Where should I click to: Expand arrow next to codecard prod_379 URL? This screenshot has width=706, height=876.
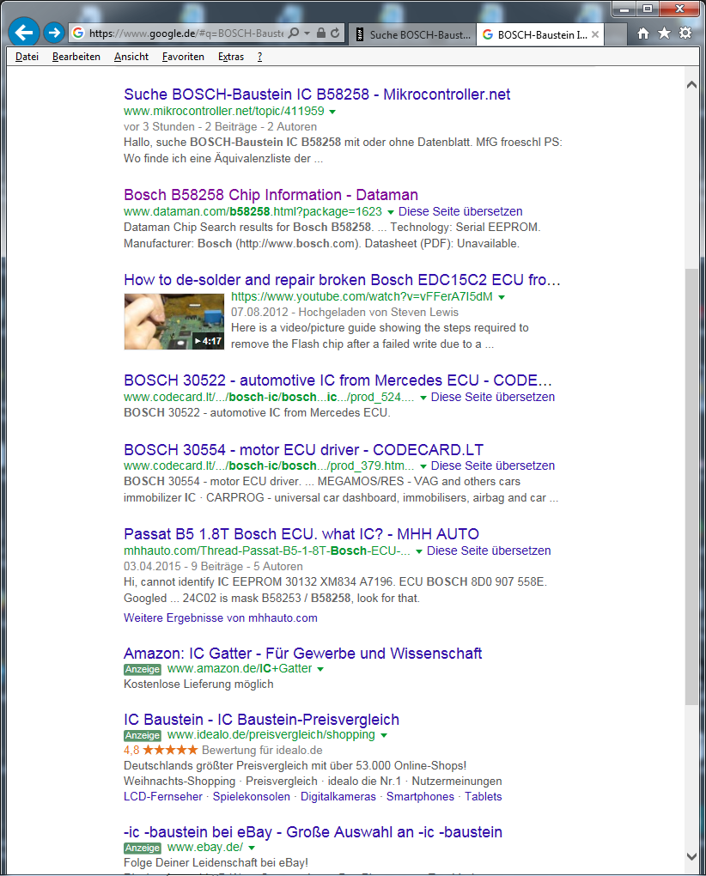coord(423,466)
